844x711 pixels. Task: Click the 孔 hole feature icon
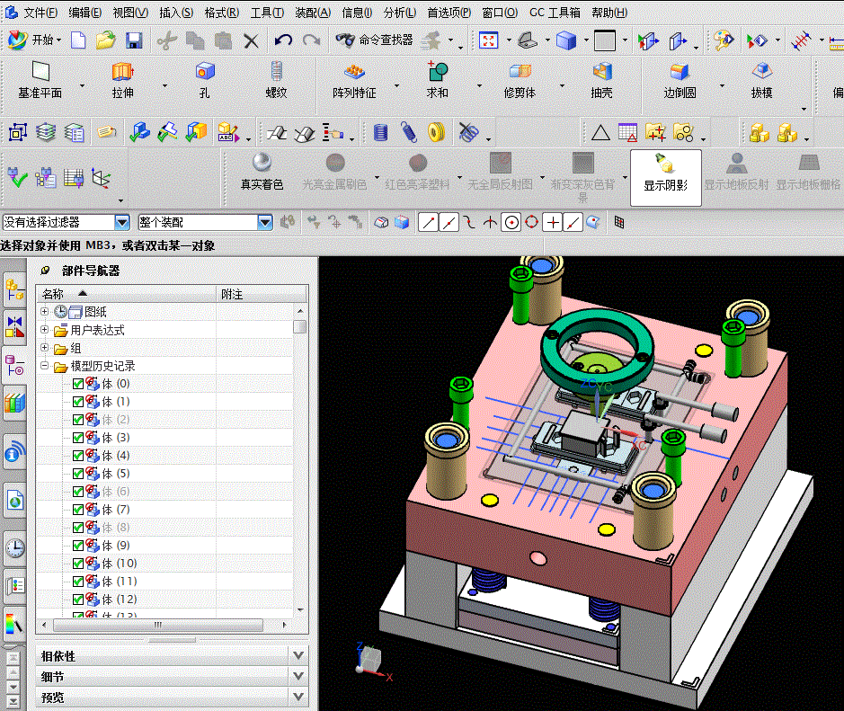pyautogui.click(x=205, y=80)
